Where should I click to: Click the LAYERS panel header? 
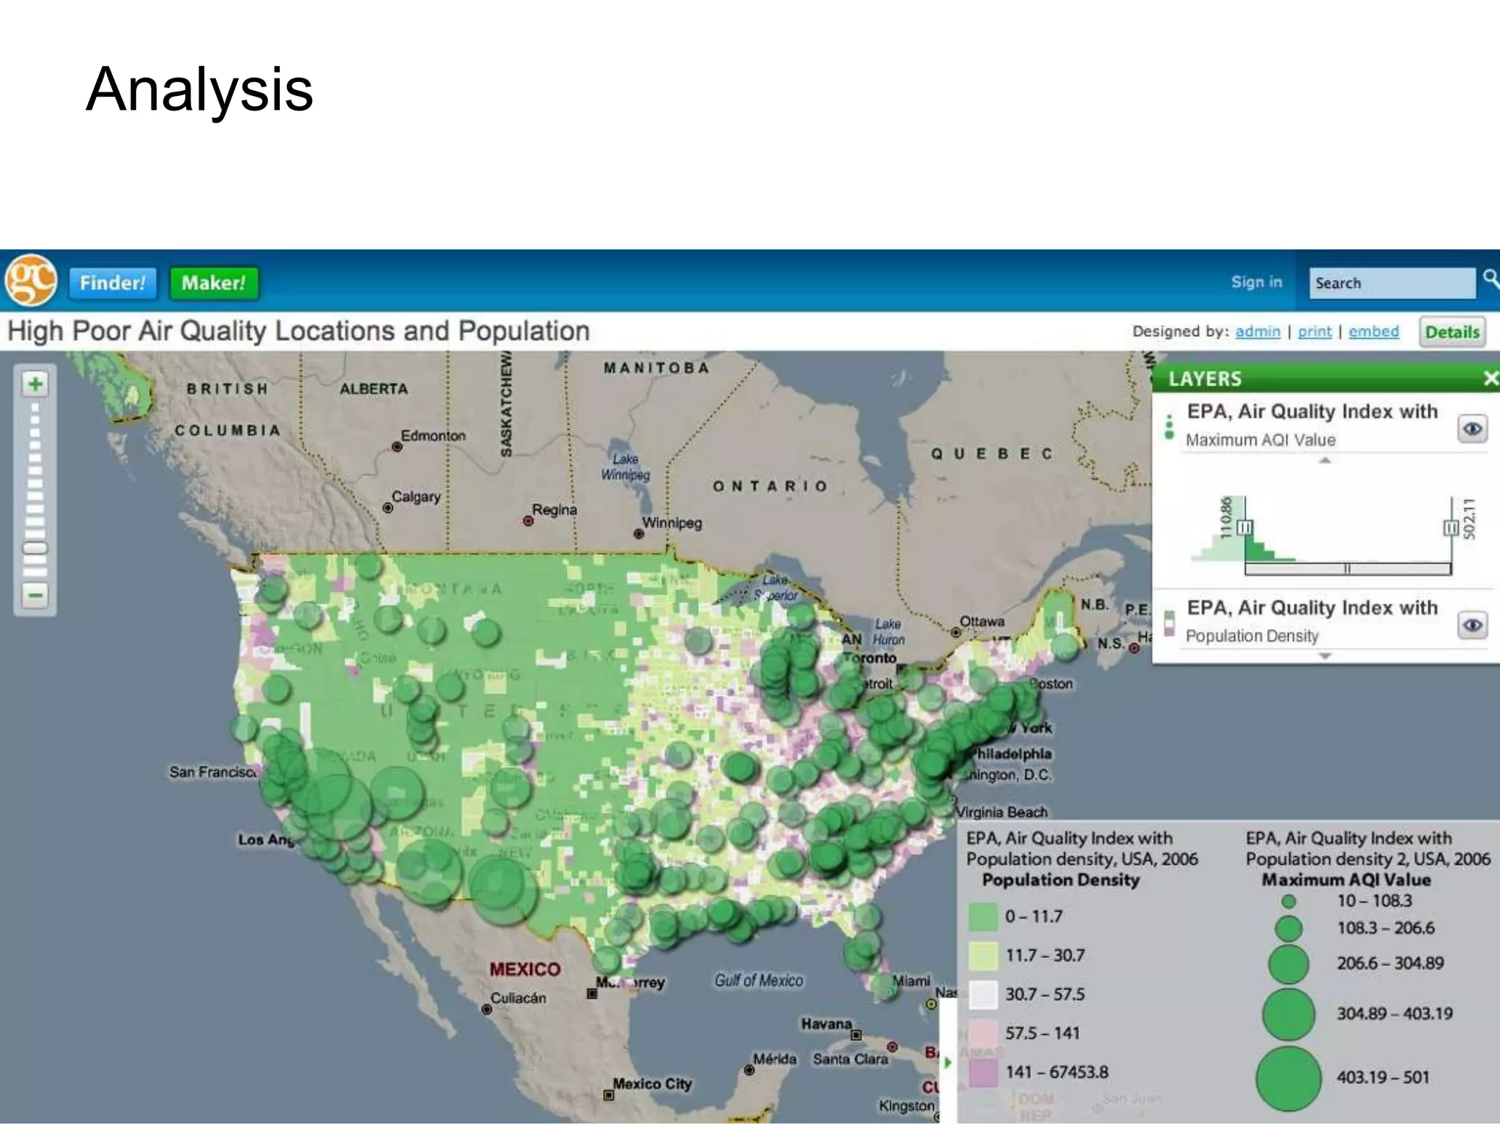(x=1326, y=378)
